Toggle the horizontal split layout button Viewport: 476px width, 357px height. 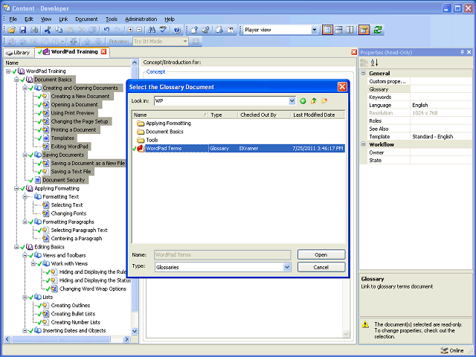(x=338, y=30)
